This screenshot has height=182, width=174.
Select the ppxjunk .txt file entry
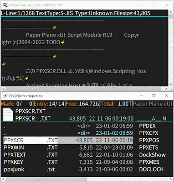[68, 169]
